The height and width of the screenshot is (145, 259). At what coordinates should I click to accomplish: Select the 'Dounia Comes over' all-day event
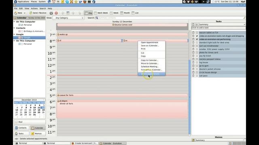point(122,25)
